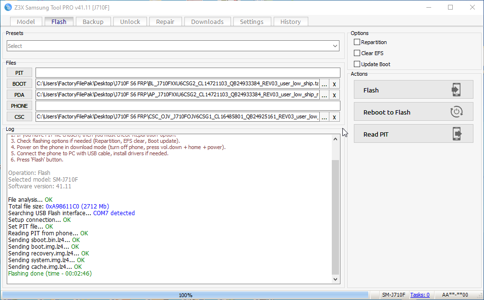This screenshot has width=484, height=300.
Task: Start flashing with the Flash button
Action: pos(413,90)
